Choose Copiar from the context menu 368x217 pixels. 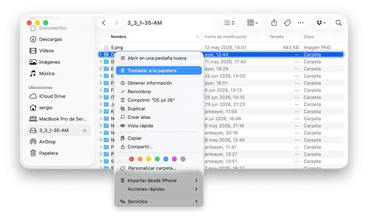(159, 138)
